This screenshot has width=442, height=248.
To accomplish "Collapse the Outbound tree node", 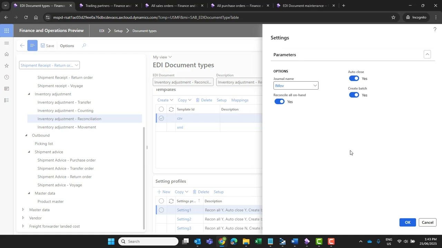I will (26, 135).
